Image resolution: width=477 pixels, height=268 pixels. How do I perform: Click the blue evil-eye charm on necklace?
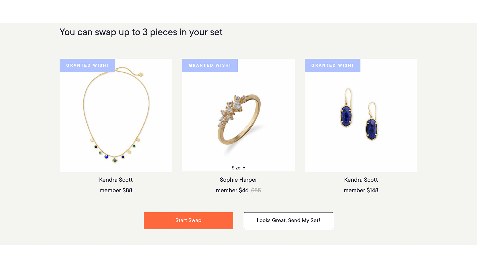[x=107, y=157]
